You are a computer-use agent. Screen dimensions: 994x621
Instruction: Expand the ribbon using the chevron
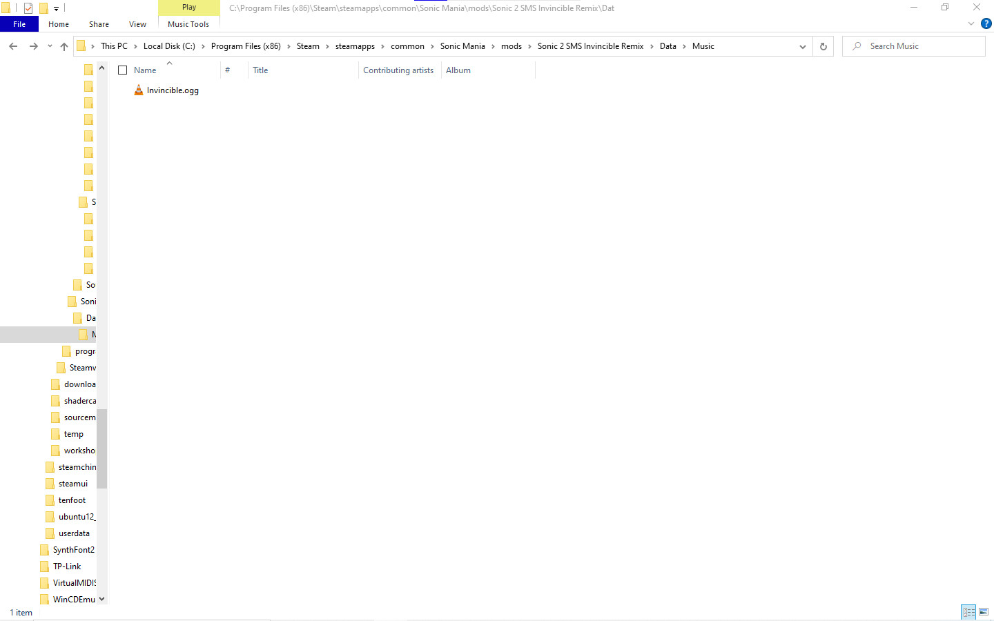click(x=971, y=23)
